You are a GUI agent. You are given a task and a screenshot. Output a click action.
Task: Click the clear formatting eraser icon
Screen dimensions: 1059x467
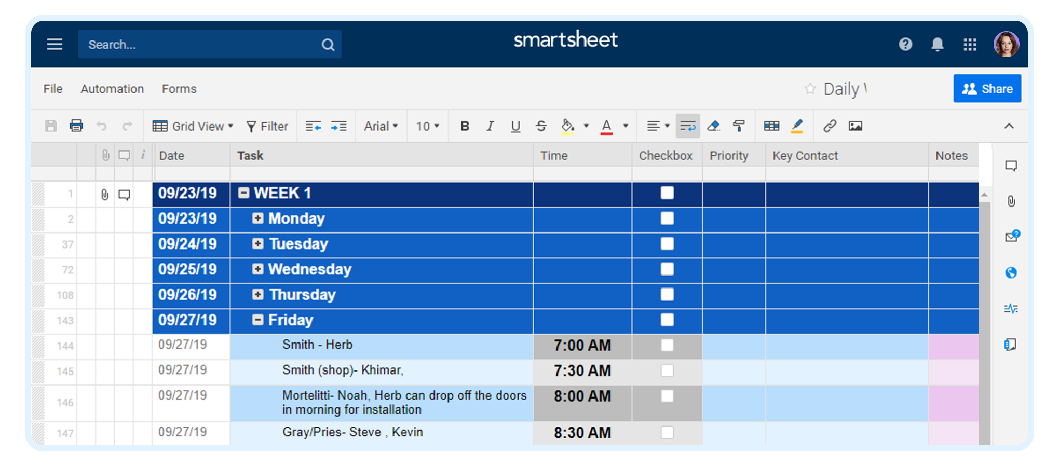pos(714,126)
